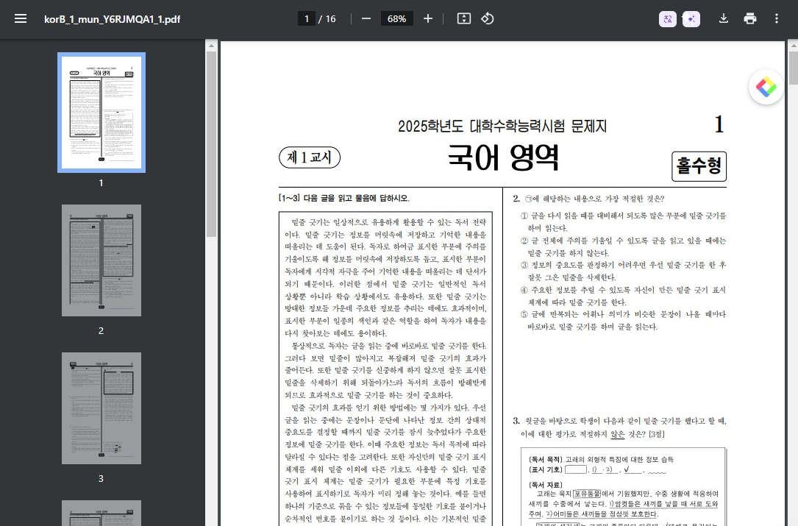Open the three-dot more actions menu
The image size is (798, 526).
click(x=777, y=19)
